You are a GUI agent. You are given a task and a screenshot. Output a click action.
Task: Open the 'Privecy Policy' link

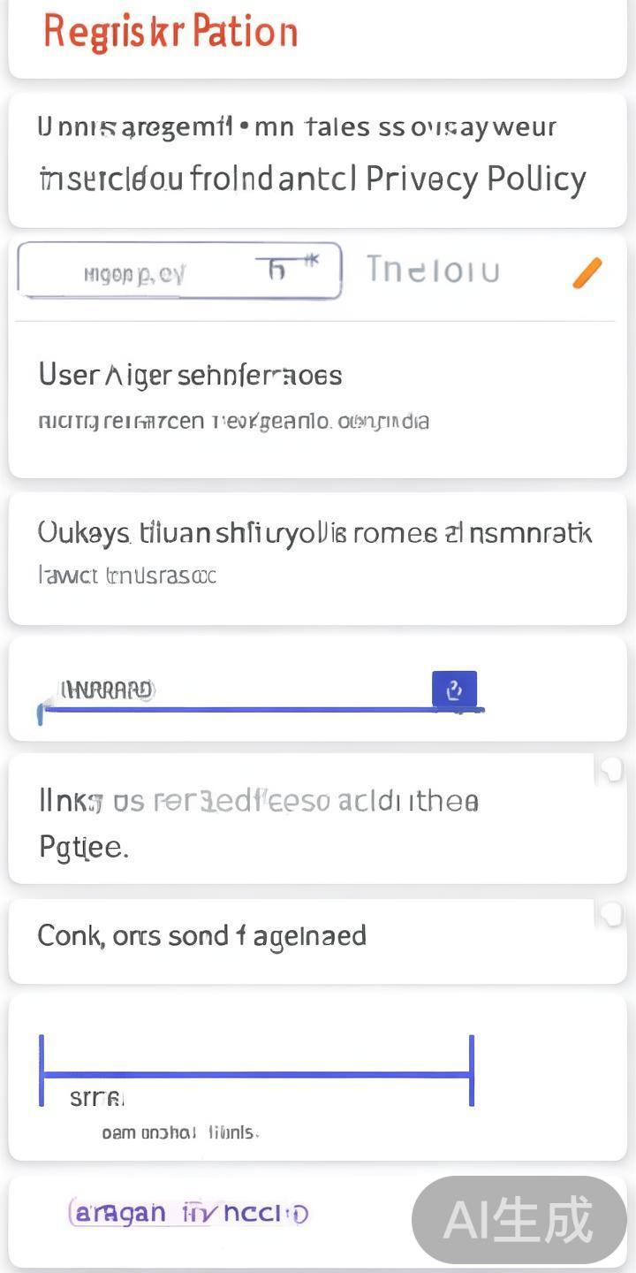(x=475, y=179)
